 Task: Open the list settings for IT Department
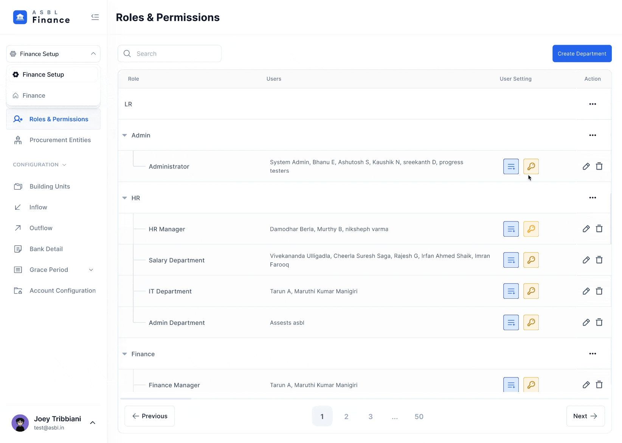(511, 291)
